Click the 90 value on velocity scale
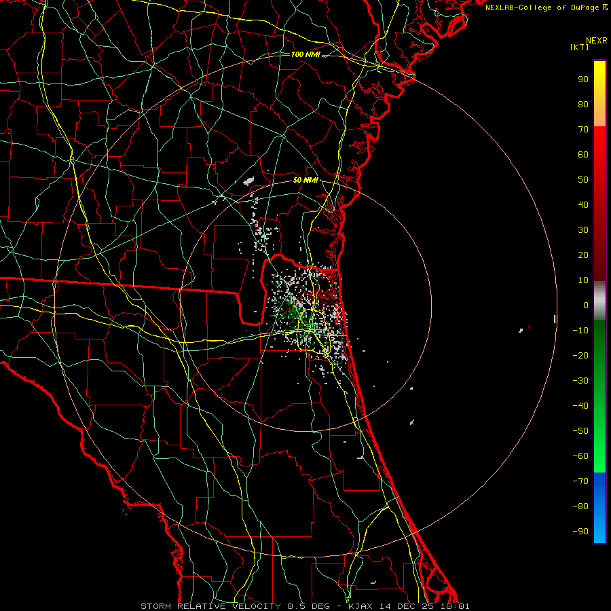The width and height of the screenshot is (611, 611). [583, 79]
